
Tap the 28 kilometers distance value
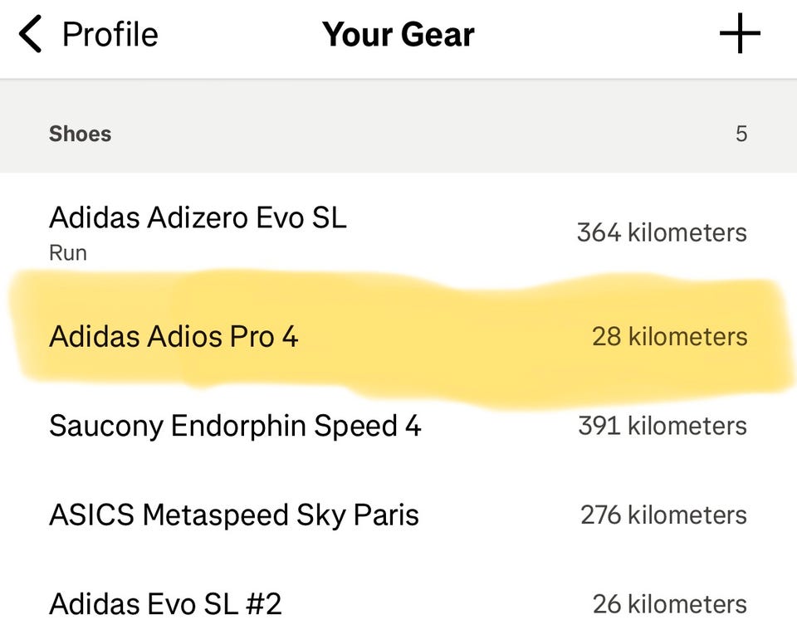click(x=669, y=337)
